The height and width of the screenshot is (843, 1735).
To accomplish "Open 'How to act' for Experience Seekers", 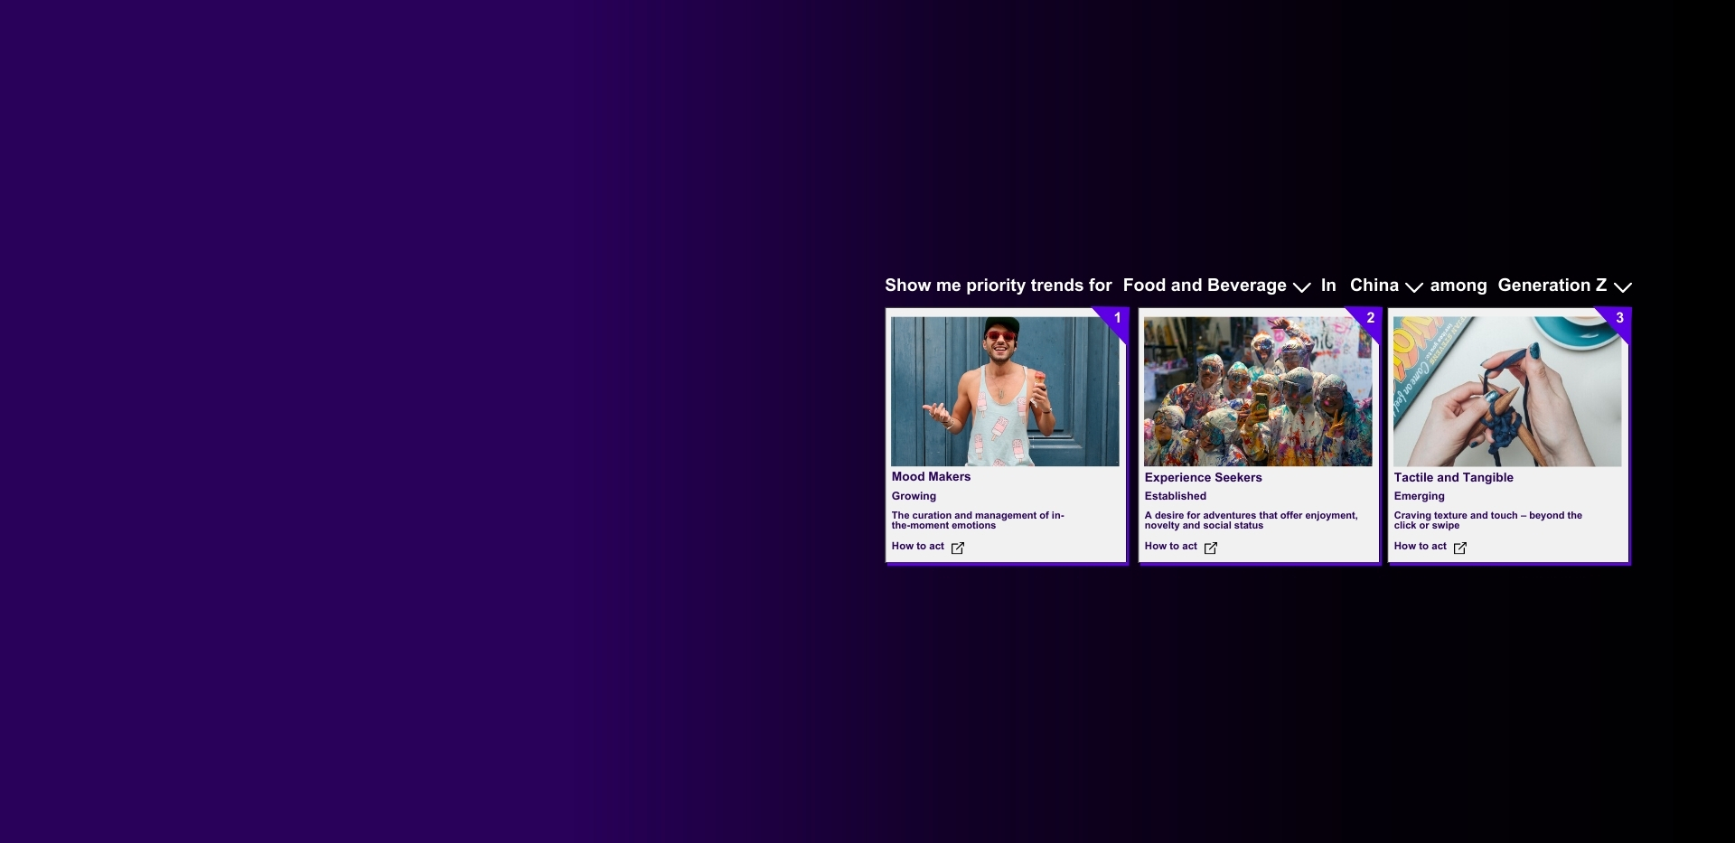I will pyautogui.click(x=1170, y=547).
